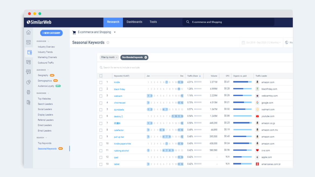Image resolution: width=315 pixels, height=177 pixels.
Task: Open the Filter by month dropdown
Action: 109,57
